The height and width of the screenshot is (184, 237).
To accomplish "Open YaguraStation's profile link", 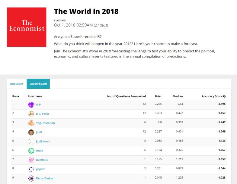I will (x=45, y=123).
